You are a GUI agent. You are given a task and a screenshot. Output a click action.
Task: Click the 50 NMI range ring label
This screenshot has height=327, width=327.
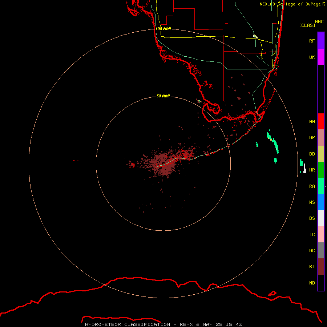(163, 96)
